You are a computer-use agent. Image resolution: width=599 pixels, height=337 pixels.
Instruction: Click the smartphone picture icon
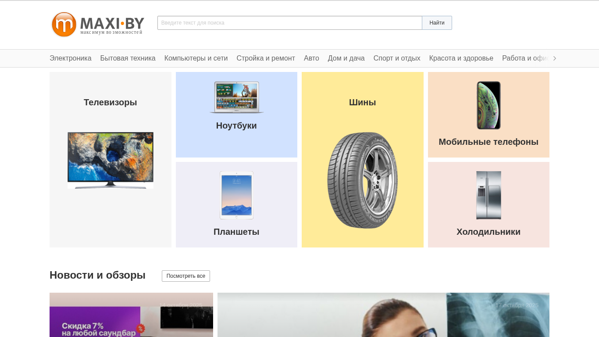click(x=489, y=105)
